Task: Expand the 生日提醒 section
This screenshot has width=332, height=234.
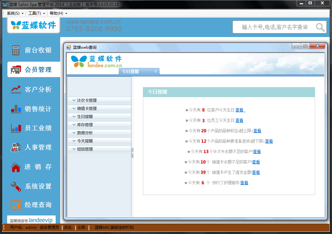Action: [99, 116]
